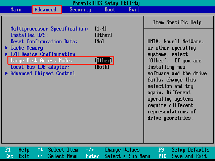The height and width of the screenshot is (161, 215).
Task: Select Large Disk Access Mode label
Action: pos(41,61)
